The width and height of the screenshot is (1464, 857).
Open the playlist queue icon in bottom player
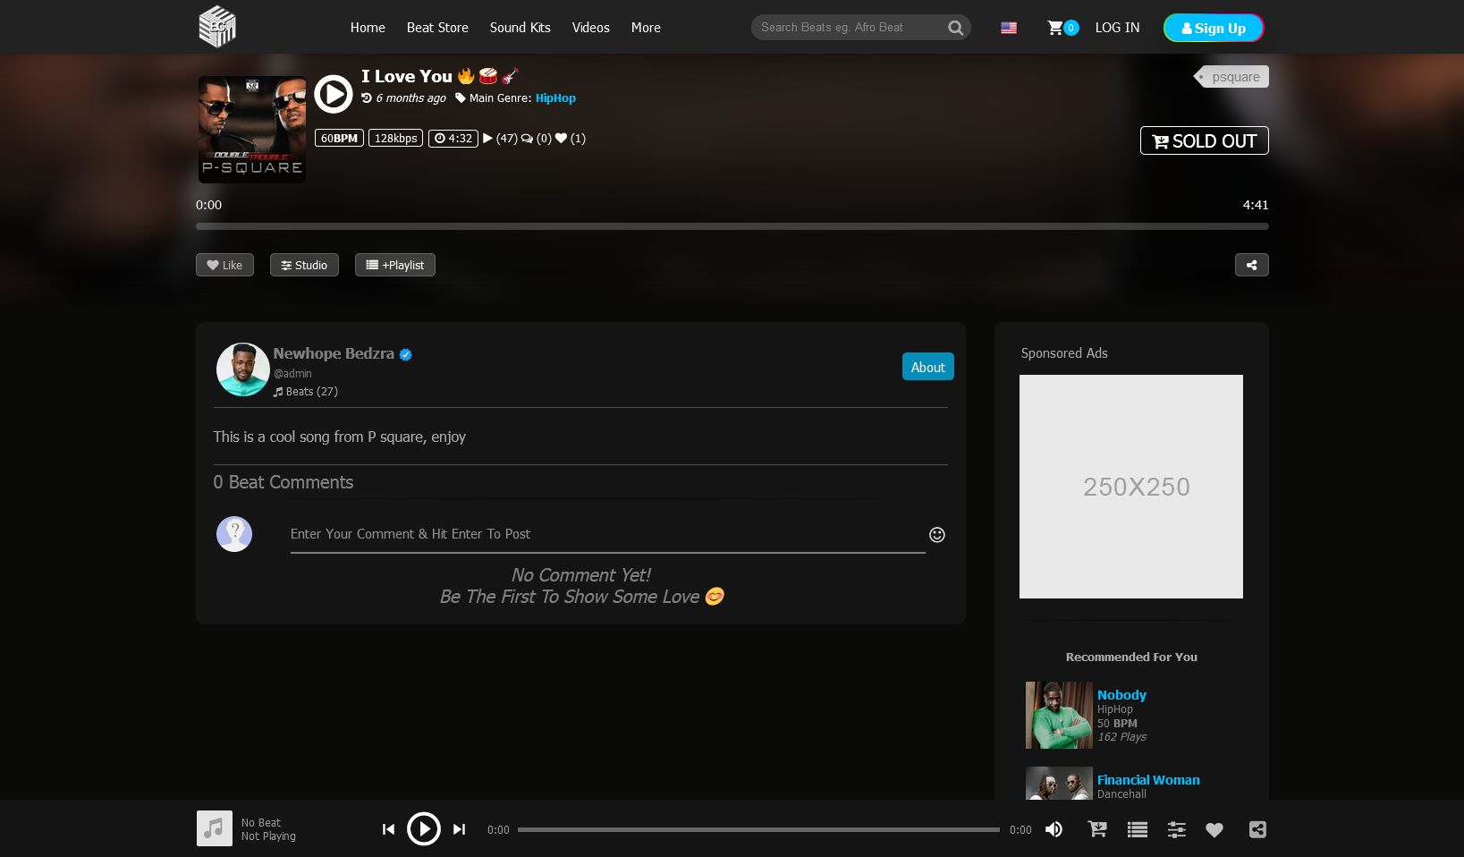[1138, 829]
